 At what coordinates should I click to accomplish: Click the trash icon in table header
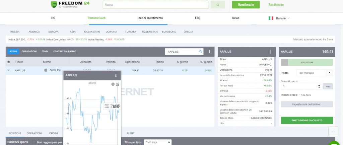pyautogui.click(x=8, y=62)
